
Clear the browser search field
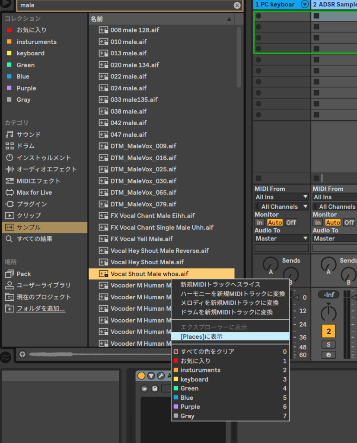click(237, 5)
